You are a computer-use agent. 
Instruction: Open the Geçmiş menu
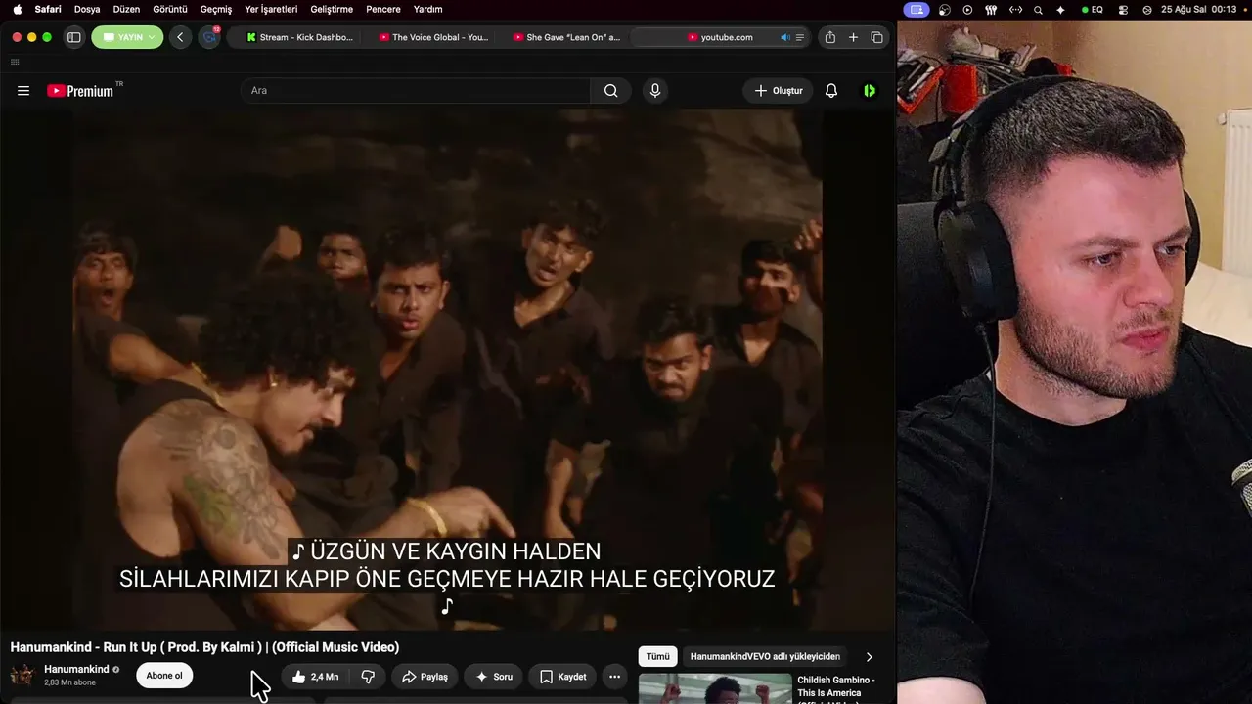[216, 9]
